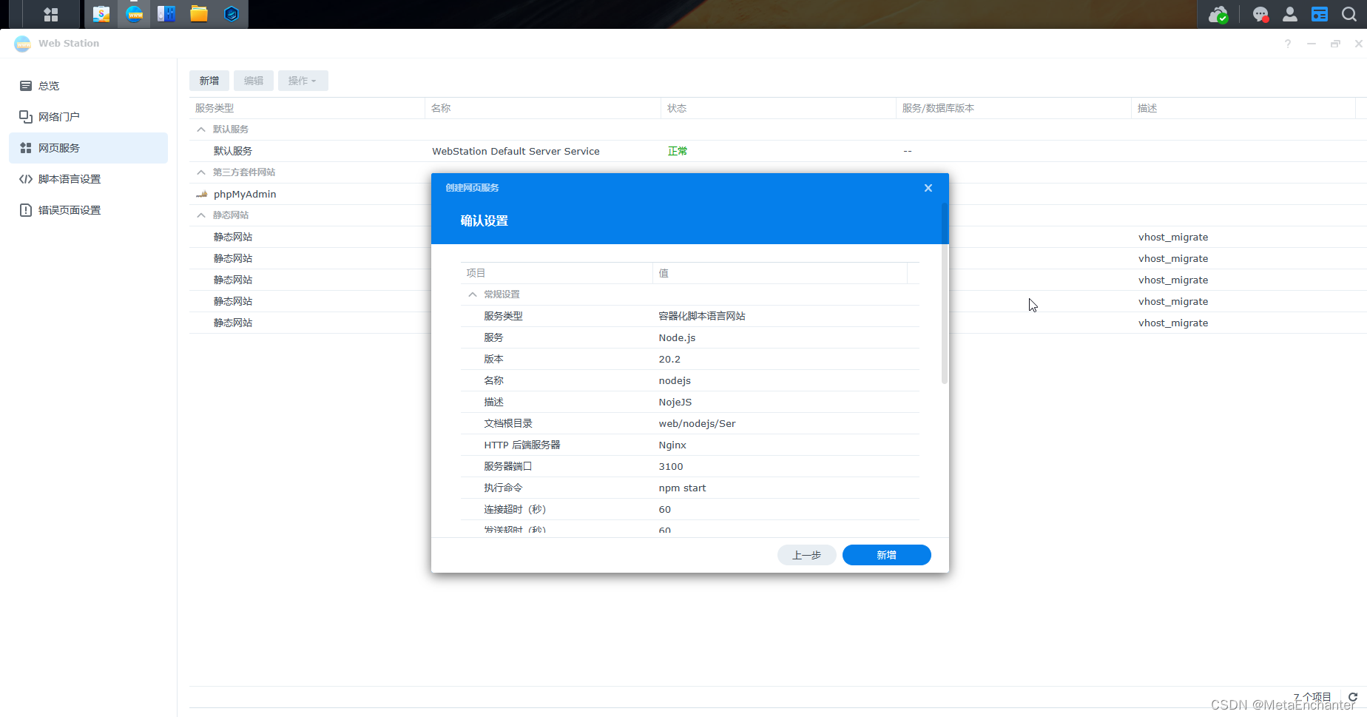
Task: Click the phpMyAdmin sailboat icon
Action: (201, 194)
